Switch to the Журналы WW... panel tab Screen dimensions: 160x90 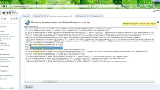coord(39,16)
